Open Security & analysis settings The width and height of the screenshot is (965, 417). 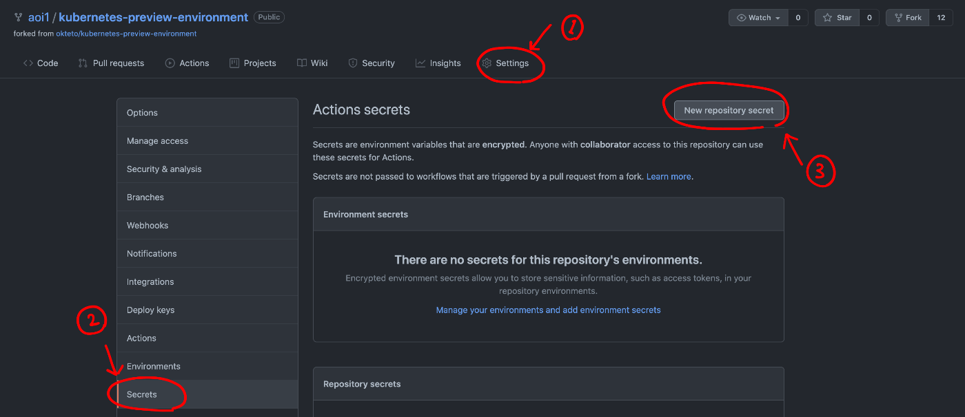coord(207,169)
